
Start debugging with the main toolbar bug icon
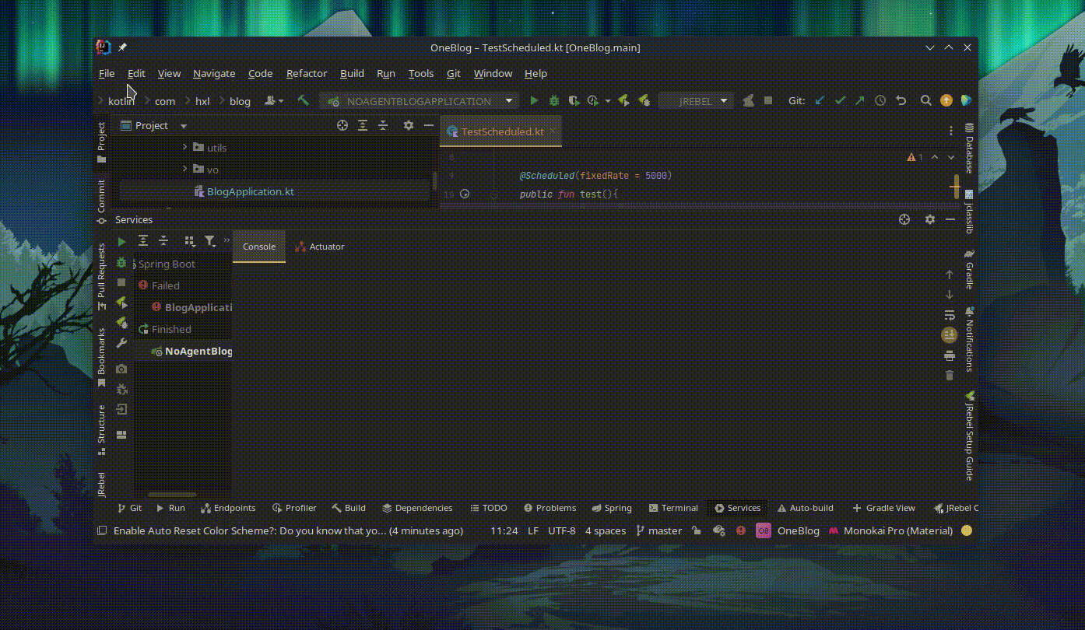tap(554, 100)
